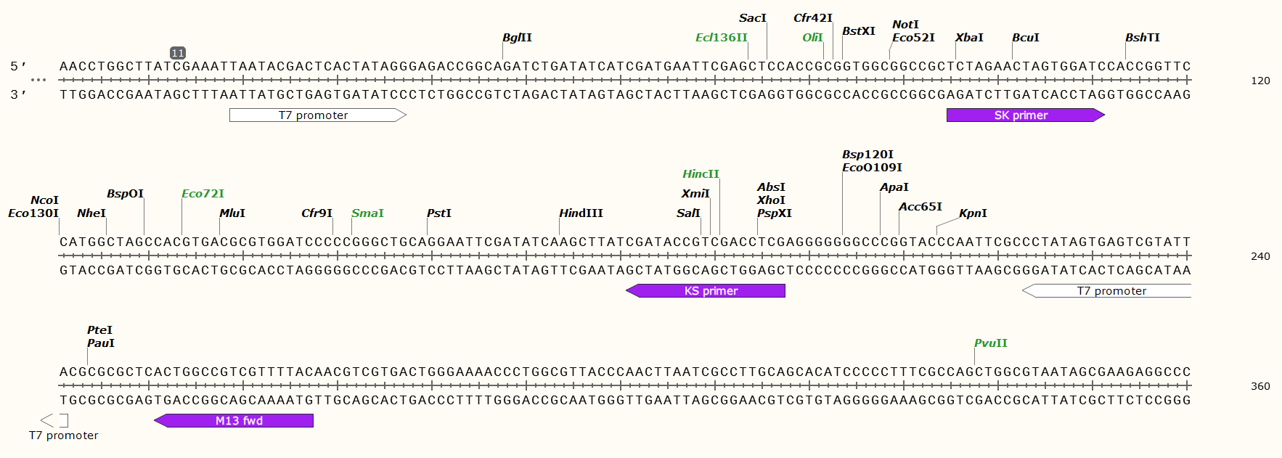
Task: Click the green HincII enzyme label
Action: tap(701, 174)
